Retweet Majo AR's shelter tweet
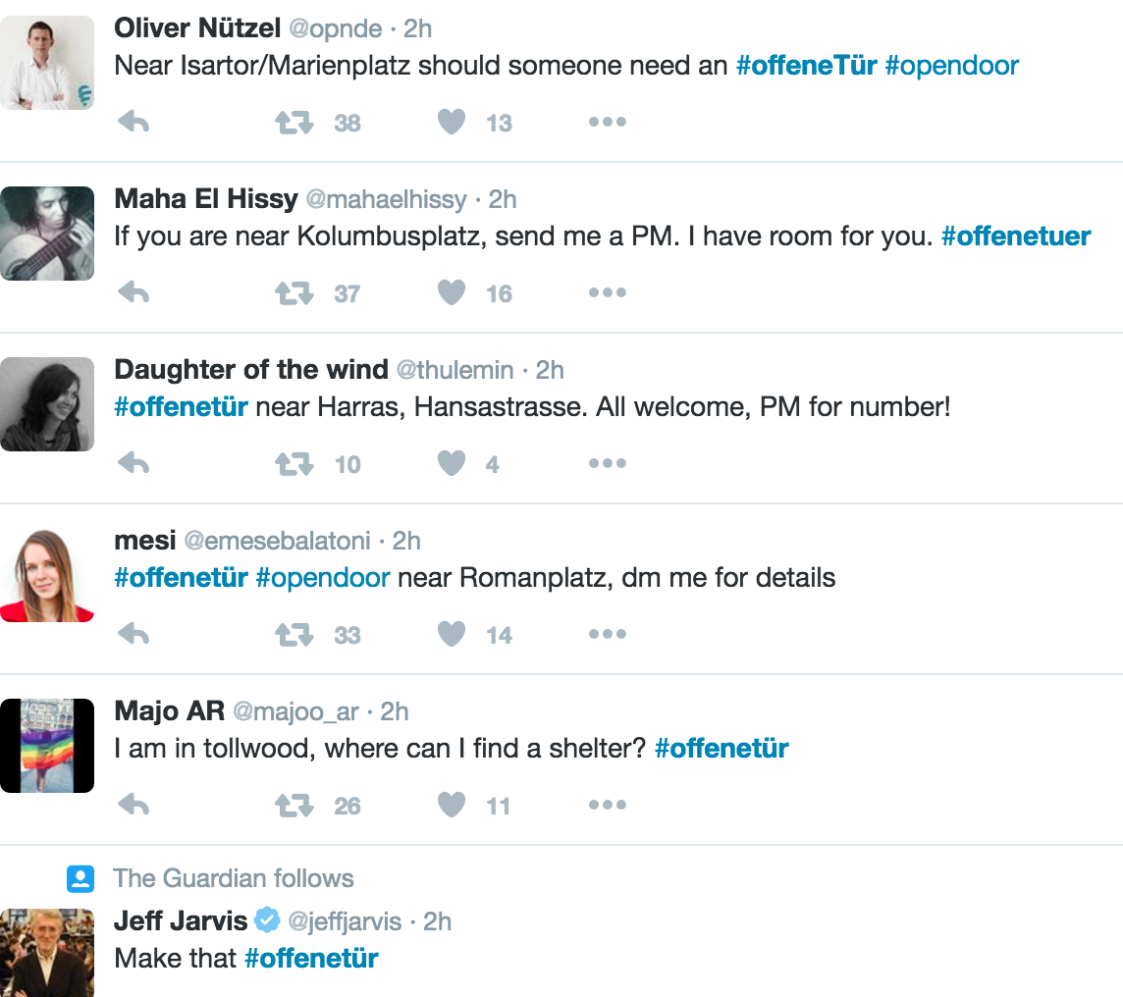 (x=294, y=806)
